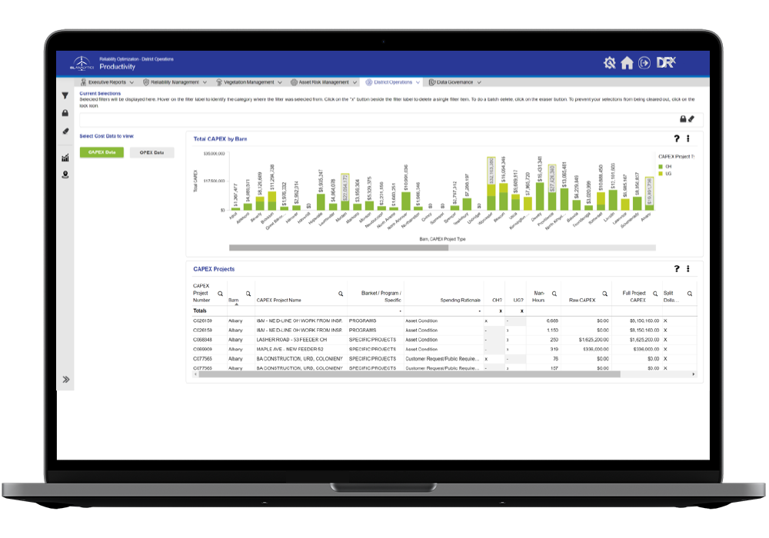Viewport: 769px width, 538px height.
Task: Open the filter funnel icon in sidebar
Action: pos(65,95)
